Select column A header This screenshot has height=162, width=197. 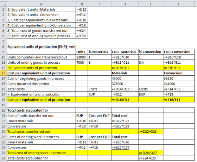41,4
